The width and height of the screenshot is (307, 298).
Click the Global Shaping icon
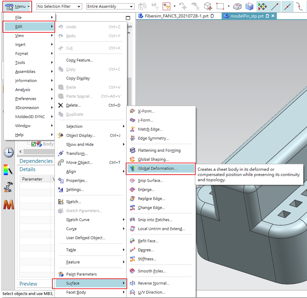[132, 159]
